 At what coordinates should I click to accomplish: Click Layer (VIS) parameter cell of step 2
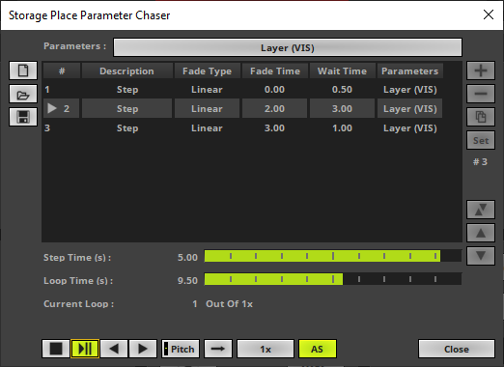pyautogui.click(x=410, y=108)
